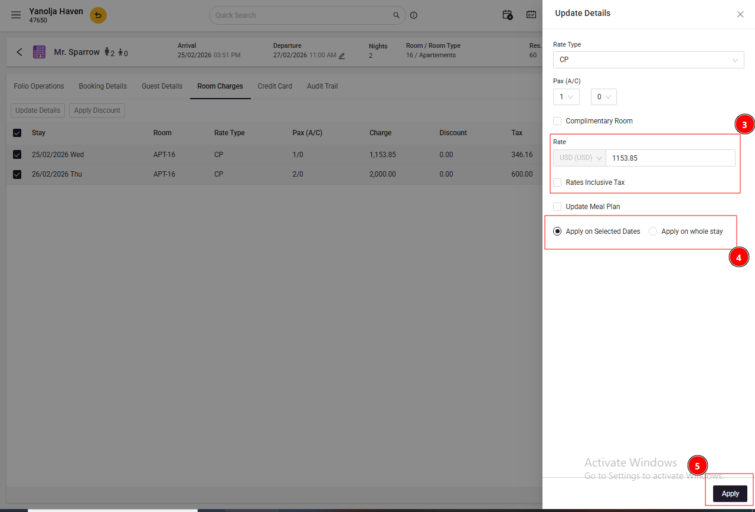Click the adults count person icon
This screenshot has height=512, width=755.
[107, 52]
